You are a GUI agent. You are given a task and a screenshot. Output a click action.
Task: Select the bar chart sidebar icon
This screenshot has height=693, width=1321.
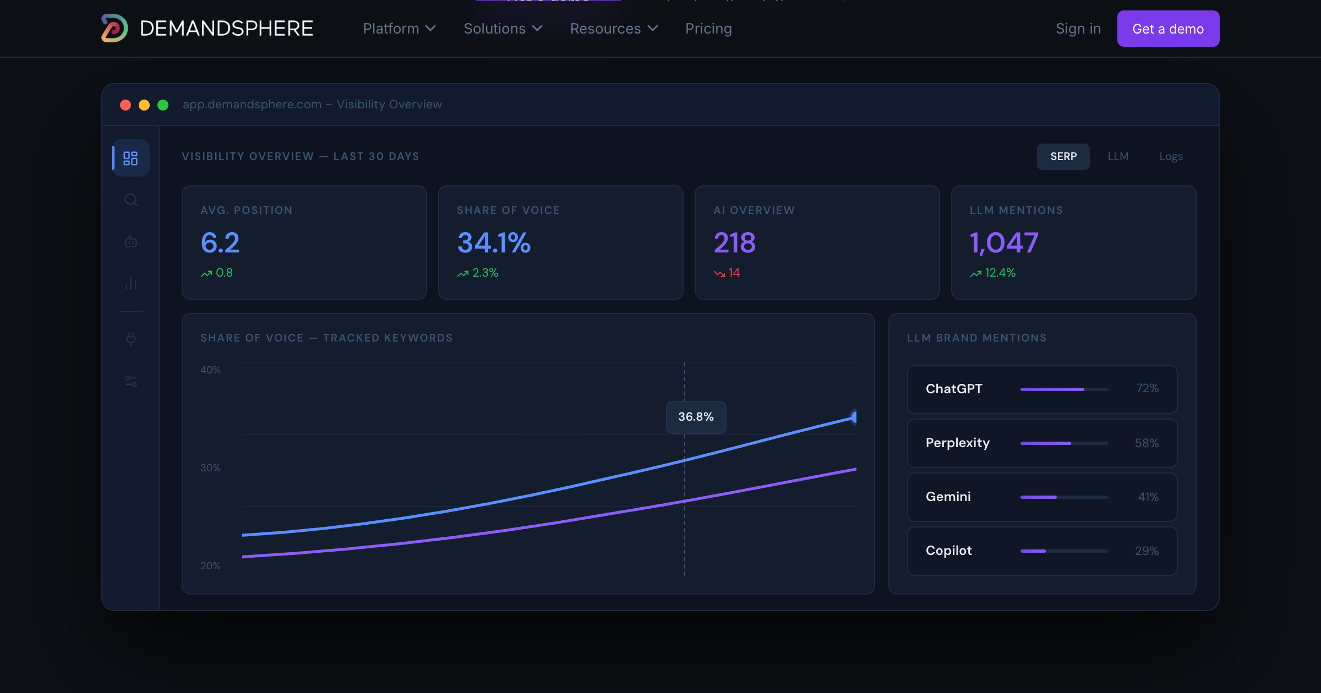130,283
